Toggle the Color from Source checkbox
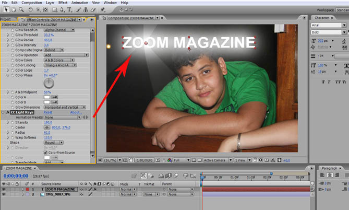Screen dimensions: 349x210 tap(46, 152)
